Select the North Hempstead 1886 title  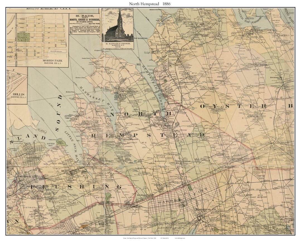coord(151,3)
